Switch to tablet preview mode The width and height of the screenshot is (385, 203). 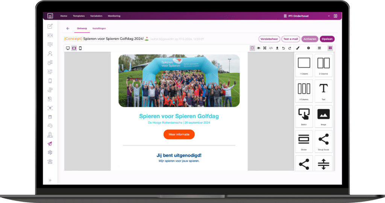[74, 48]
